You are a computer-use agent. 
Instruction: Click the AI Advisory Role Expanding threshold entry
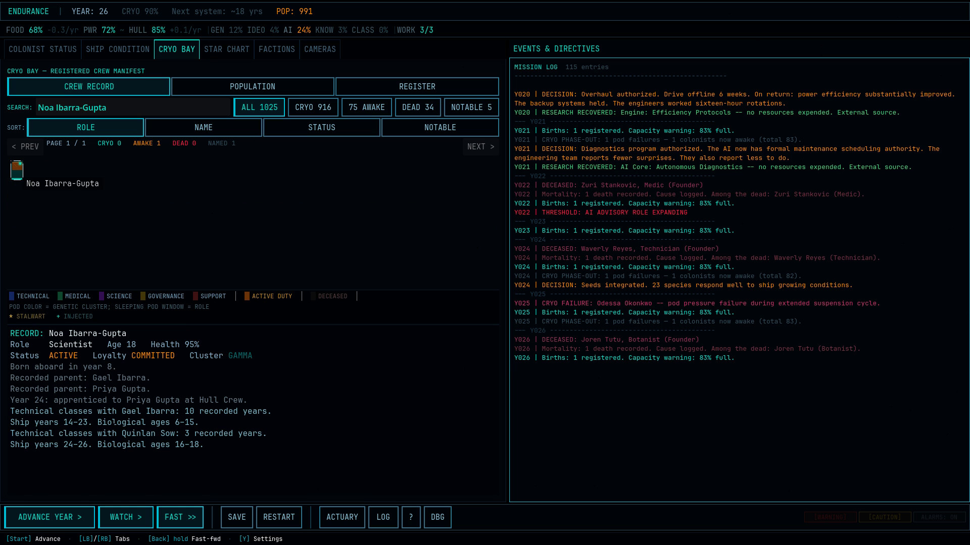[601, 212]
